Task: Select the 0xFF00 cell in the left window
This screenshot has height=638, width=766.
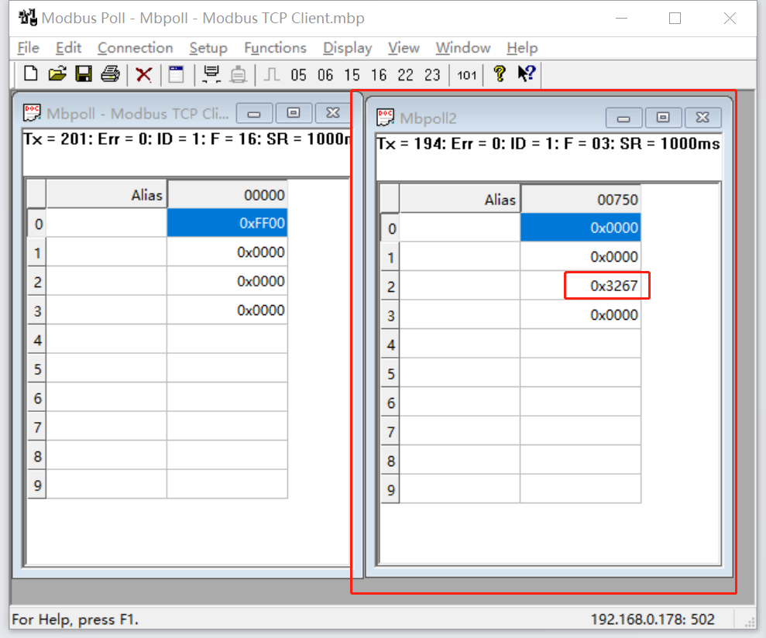Action: click(x=227, y=223)
